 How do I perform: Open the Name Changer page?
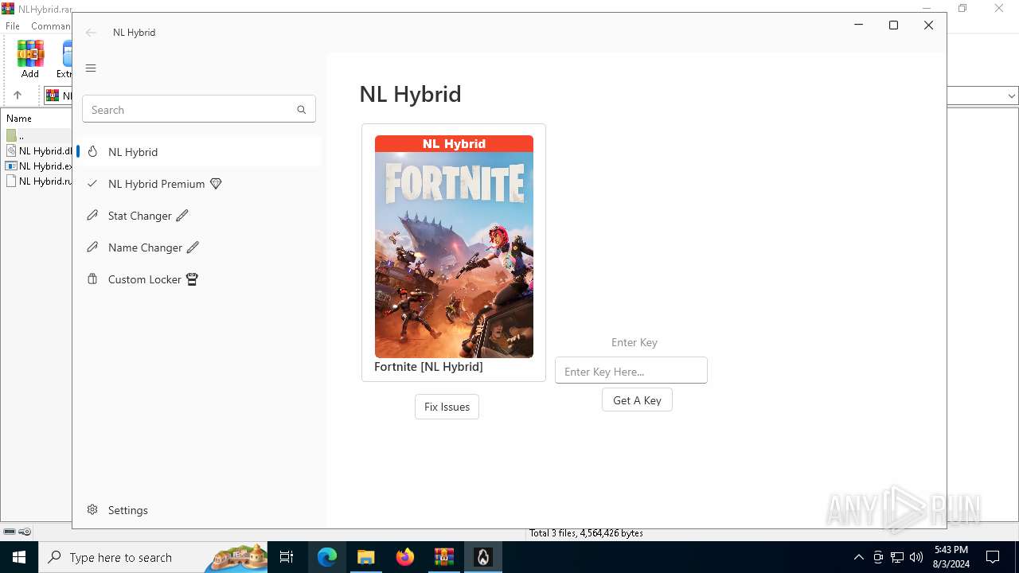(199, 248)
